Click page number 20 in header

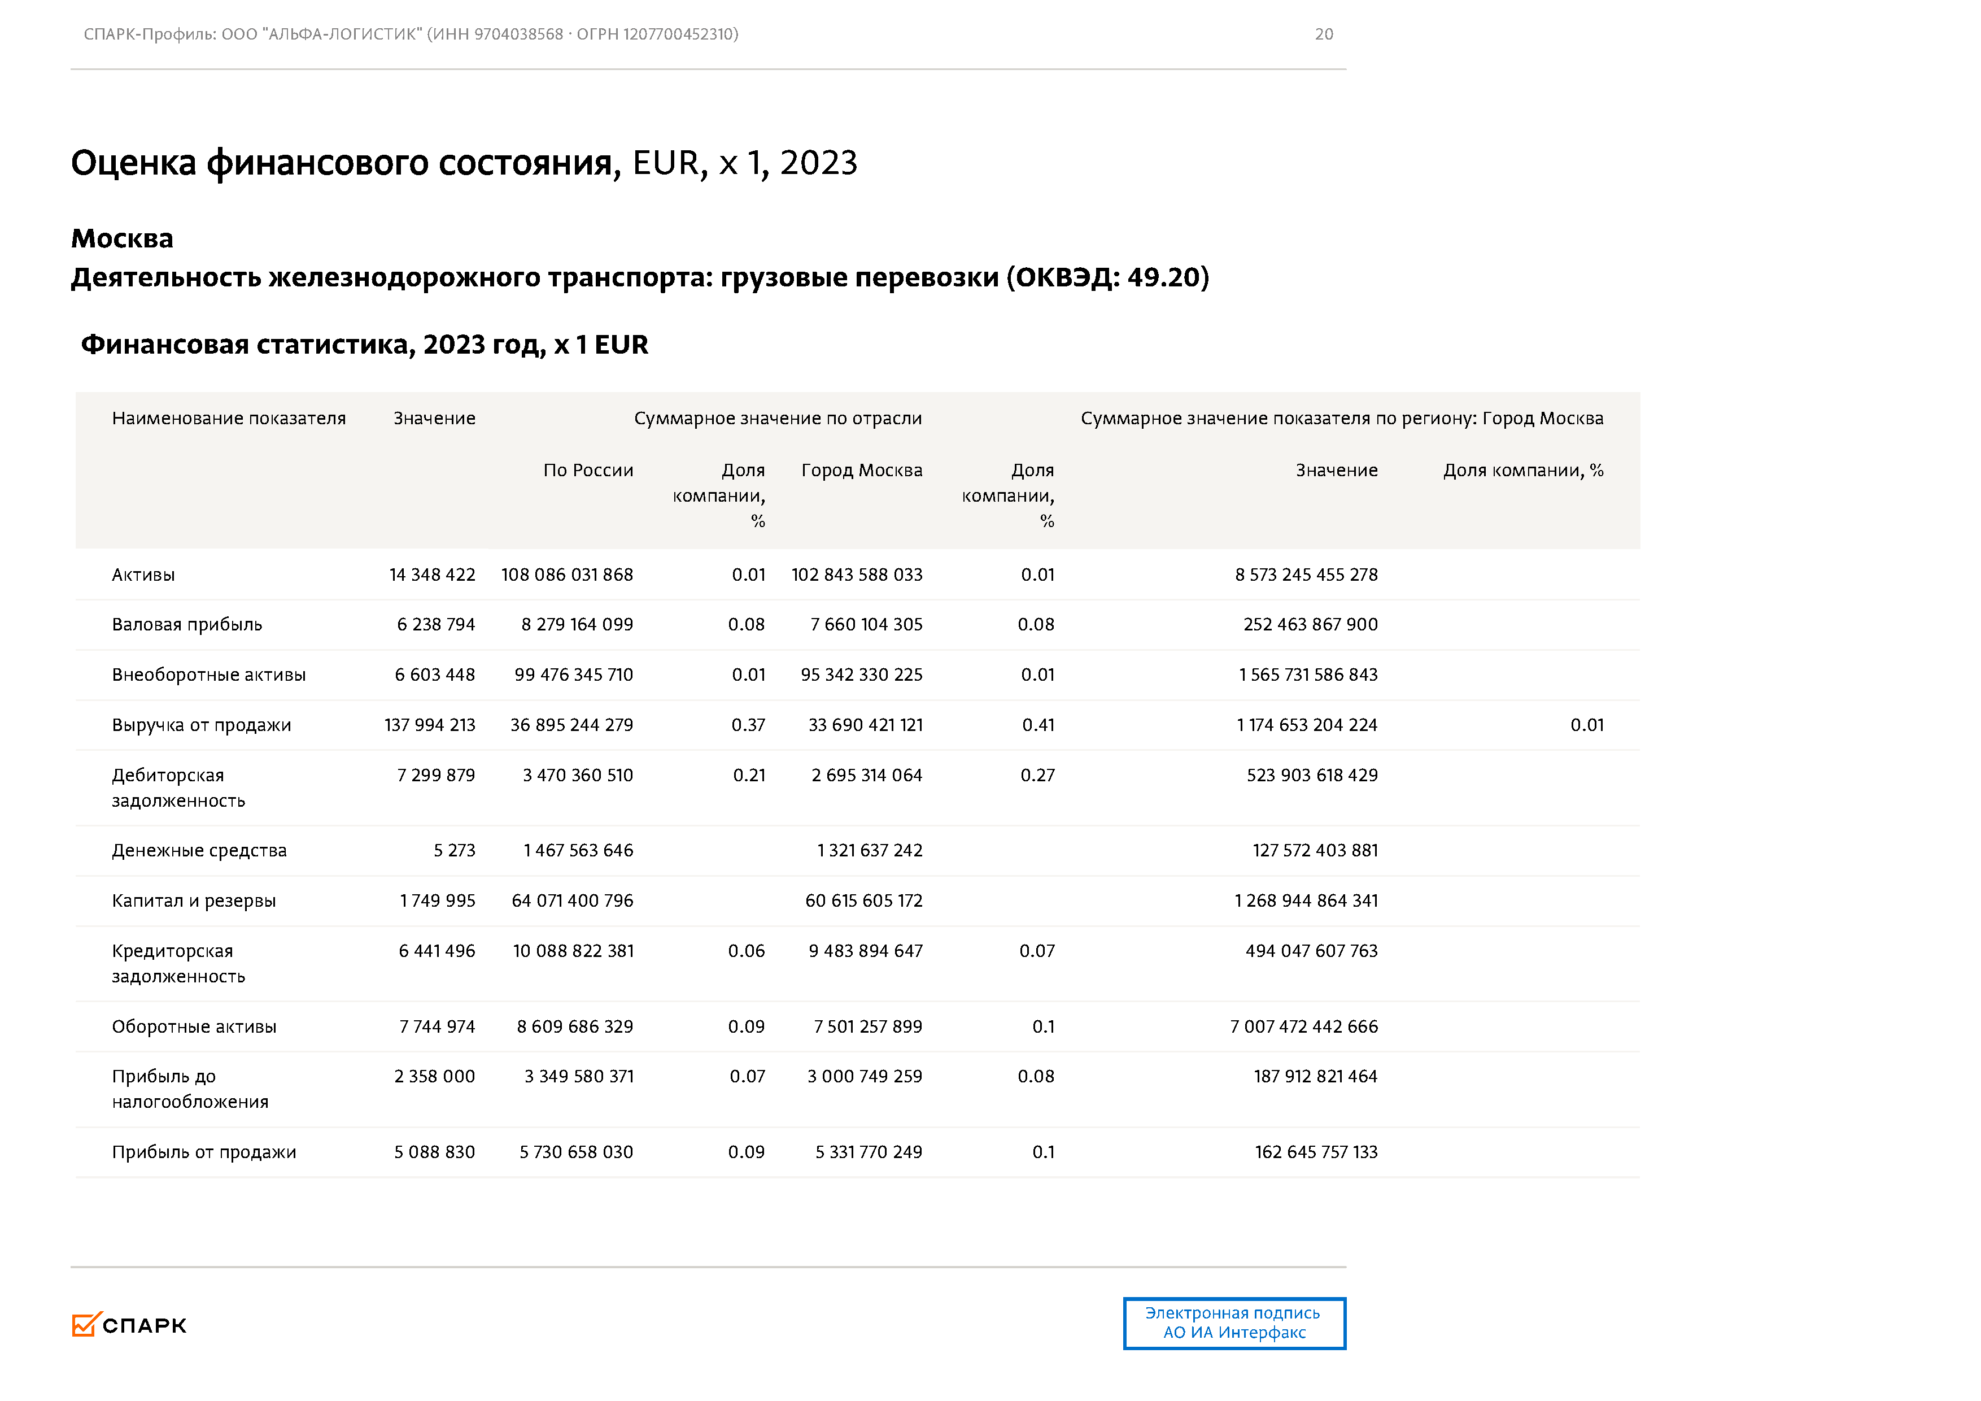[x=1324, y=34]
